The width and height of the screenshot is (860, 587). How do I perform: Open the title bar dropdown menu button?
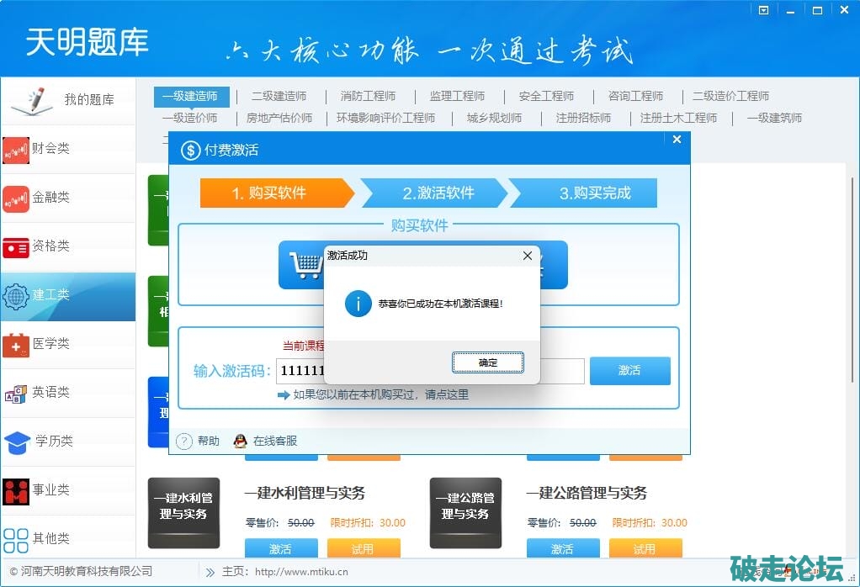pyautogui.click(x=763, y=10)
